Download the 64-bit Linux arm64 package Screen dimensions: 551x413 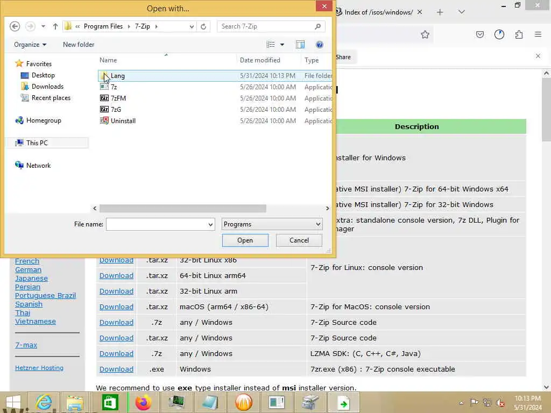point(116,276)
